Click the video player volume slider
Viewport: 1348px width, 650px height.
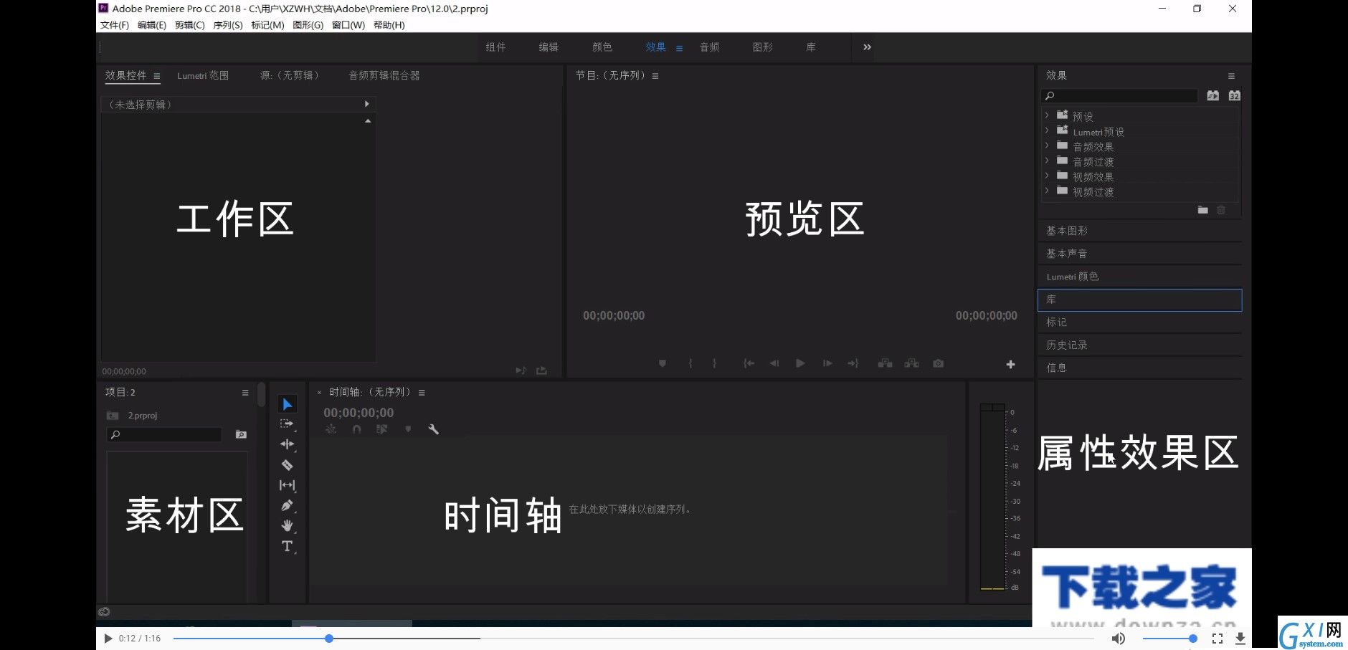pyautogui.click(x=1169, y=638)
